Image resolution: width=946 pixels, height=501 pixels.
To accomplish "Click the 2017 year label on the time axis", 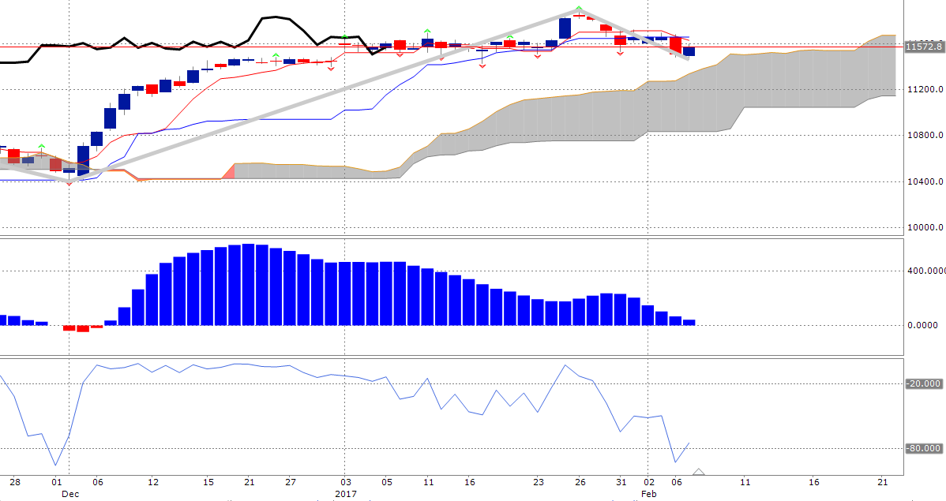I will coord(347,494).
